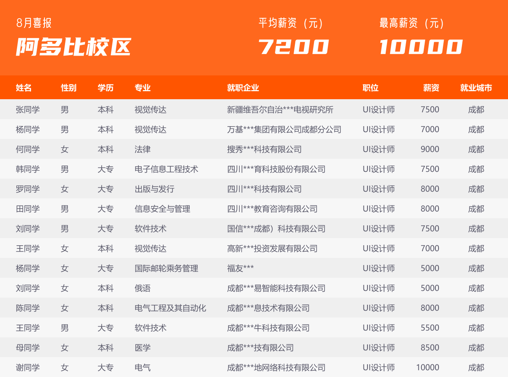Select the 职位 column header
The height and width of the screenshot is (377, 508).
371,88
